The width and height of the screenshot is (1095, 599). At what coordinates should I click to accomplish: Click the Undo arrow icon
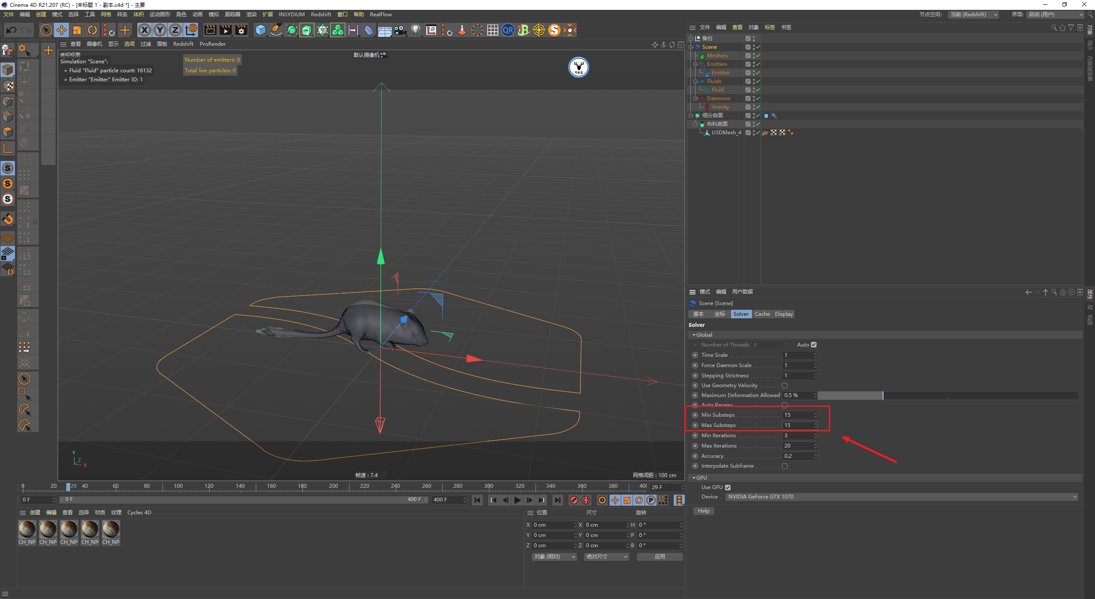click(12, 30)
